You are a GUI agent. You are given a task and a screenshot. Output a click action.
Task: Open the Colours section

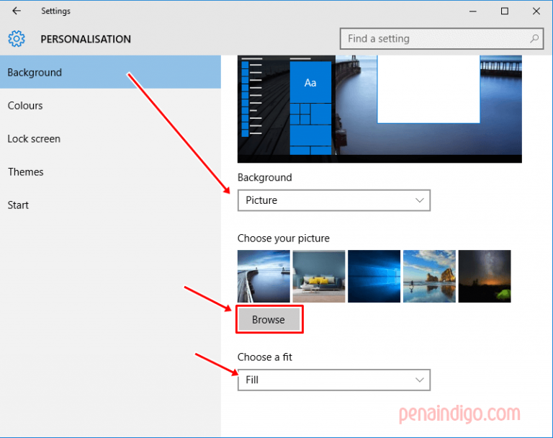click(110, 105)
